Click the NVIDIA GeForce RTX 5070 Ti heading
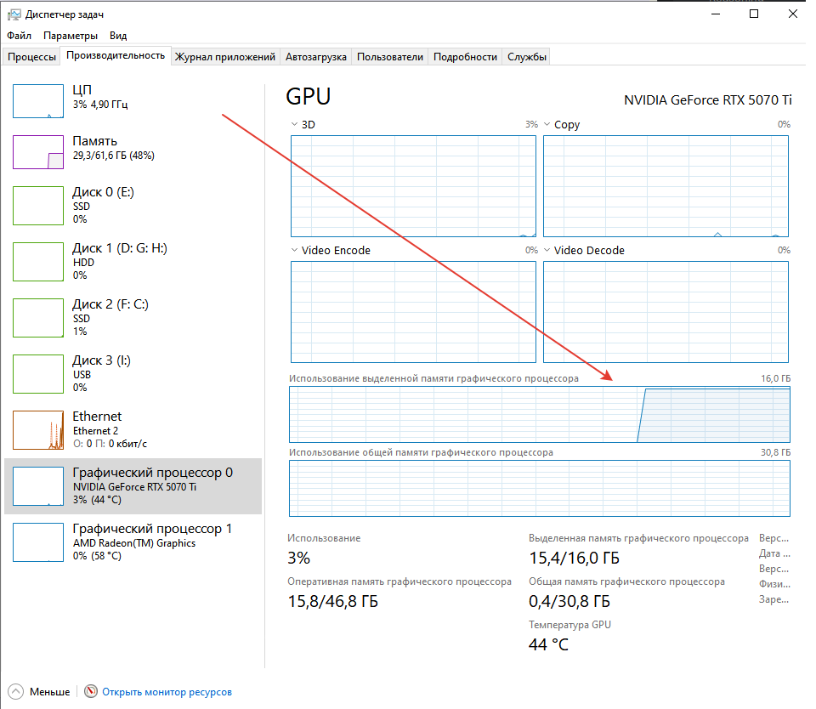Viewport: 816px width, 709px height. [x=708, y=100]
